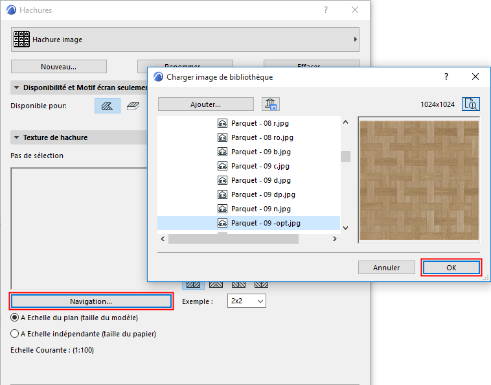This screenshot has height=385, width=491.
Task: Click the image info preview icon
Action: [x=471, y=104]
